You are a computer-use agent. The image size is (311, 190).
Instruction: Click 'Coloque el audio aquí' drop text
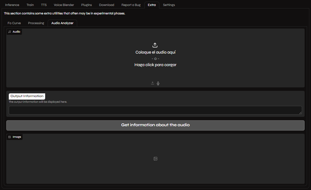[x=155, y=52]
